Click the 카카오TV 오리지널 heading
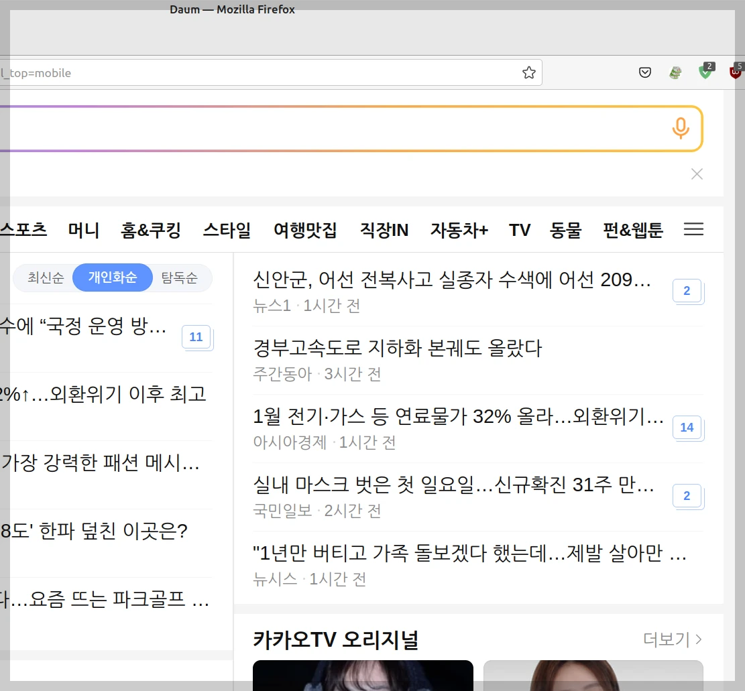 click(x=335, y=639)
